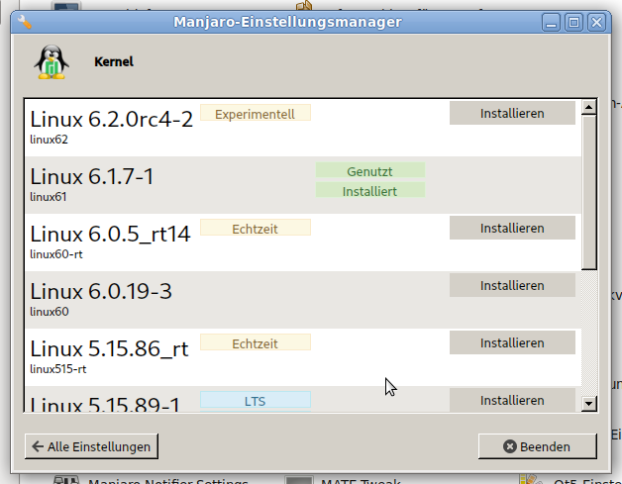Screen dimensions: 622x484
Task: Select the Linux 6.0.19-3 title text
Action: (101, 291)
